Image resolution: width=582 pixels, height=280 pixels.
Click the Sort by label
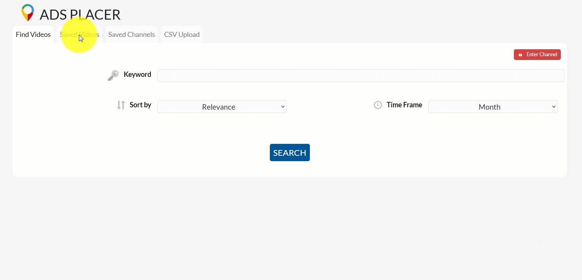[x=140, y=105]
